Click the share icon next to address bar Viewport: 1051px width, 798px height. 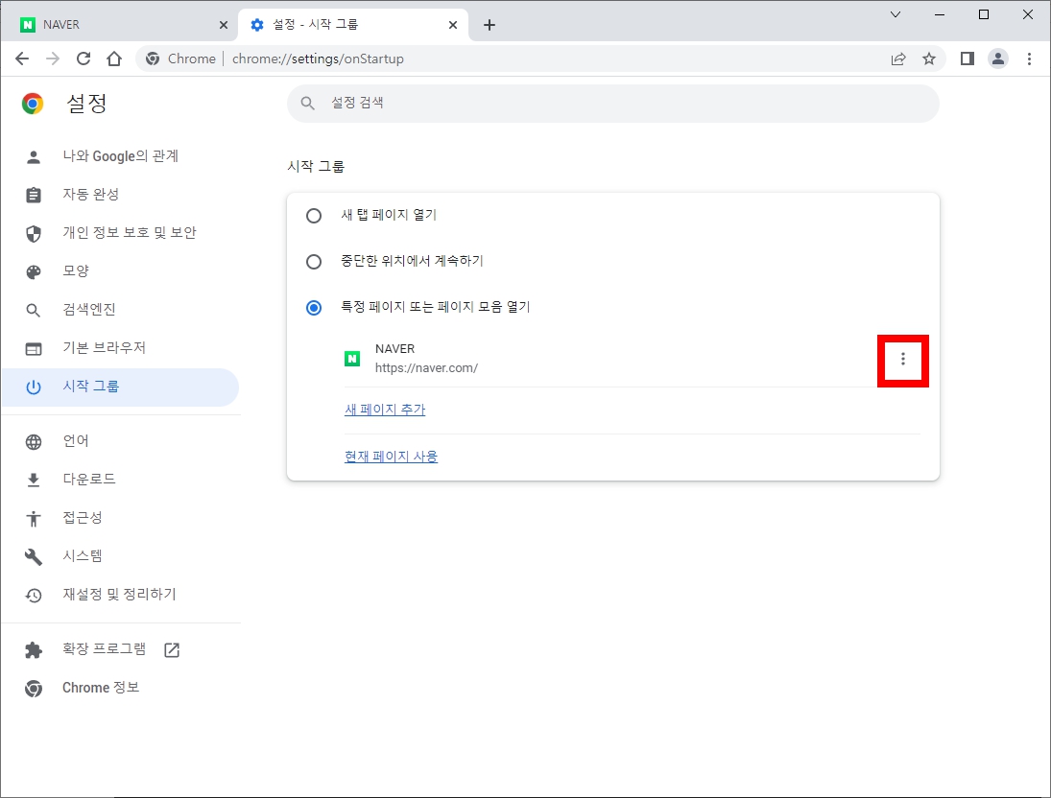click(897, 59)
